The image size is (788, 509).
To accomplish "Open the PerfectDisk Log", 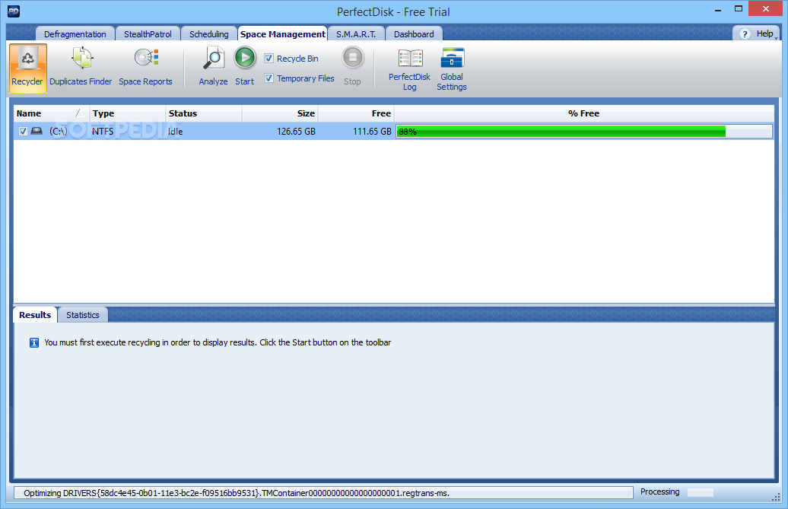I will tap(409, 70).
